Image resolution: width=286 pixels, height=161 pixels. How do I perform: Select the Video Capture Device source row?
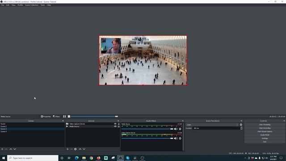93,124
